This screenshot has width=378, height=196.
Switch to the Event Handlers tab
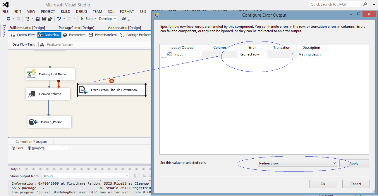(x=103, y=35)
